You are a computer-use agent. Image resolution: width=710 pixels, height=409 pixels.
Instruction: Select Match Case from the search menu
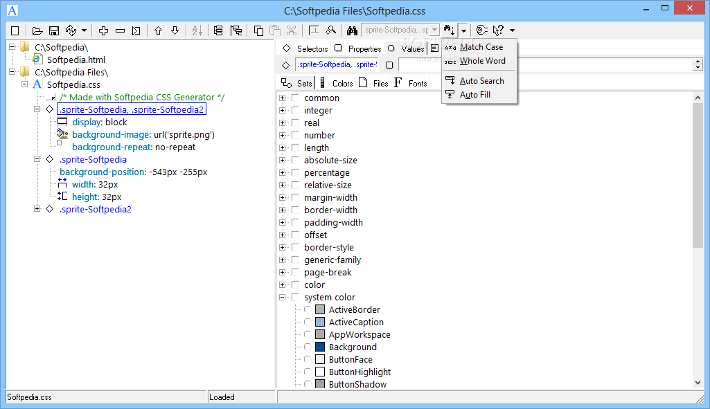[x=479, y=47]
